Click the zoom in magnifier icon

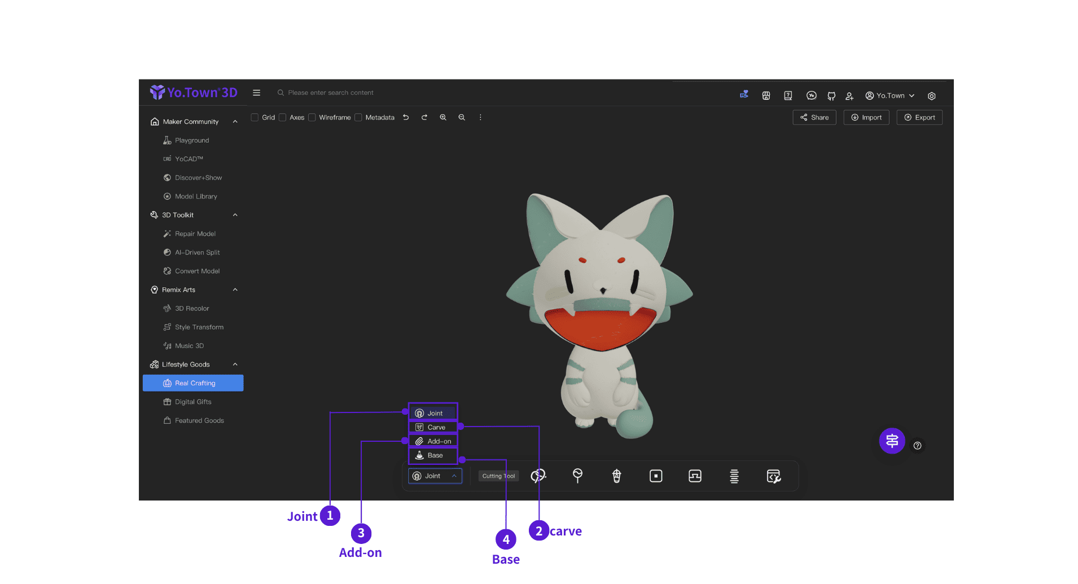pyautogui.click(x=443, y=117)
